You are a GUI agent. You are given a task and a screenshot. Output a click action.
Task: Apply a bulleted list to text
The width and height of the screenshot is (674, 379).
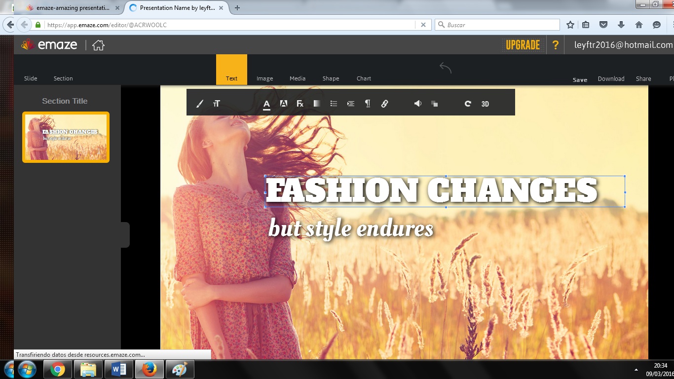[x=334, y=104]
